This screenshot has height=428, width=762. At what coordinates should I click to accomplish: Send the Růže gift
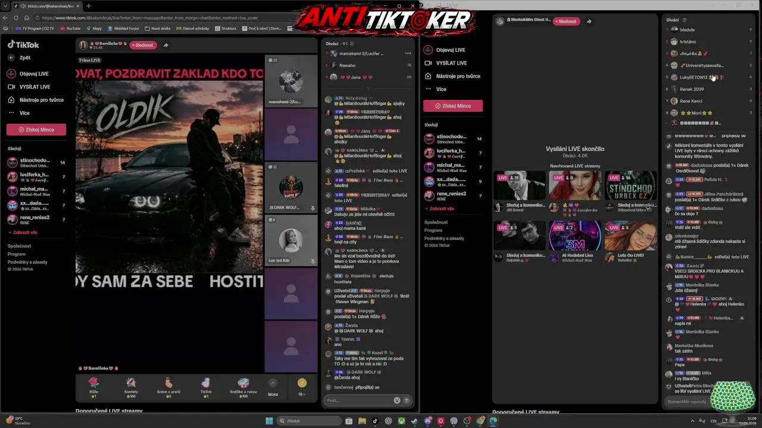point(93,386)
